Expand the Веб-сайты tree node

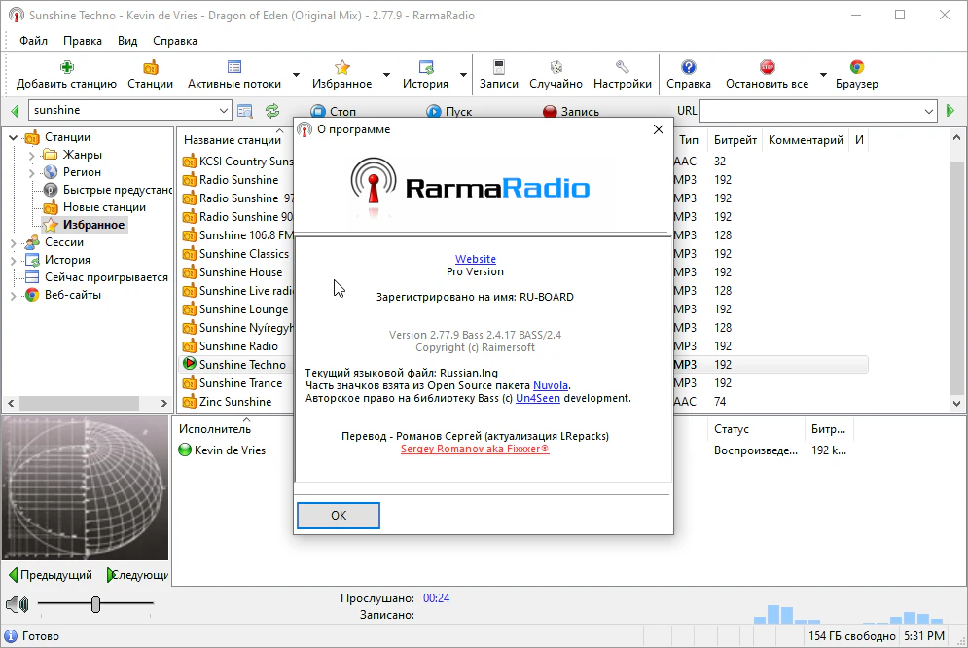click(13, 295)
